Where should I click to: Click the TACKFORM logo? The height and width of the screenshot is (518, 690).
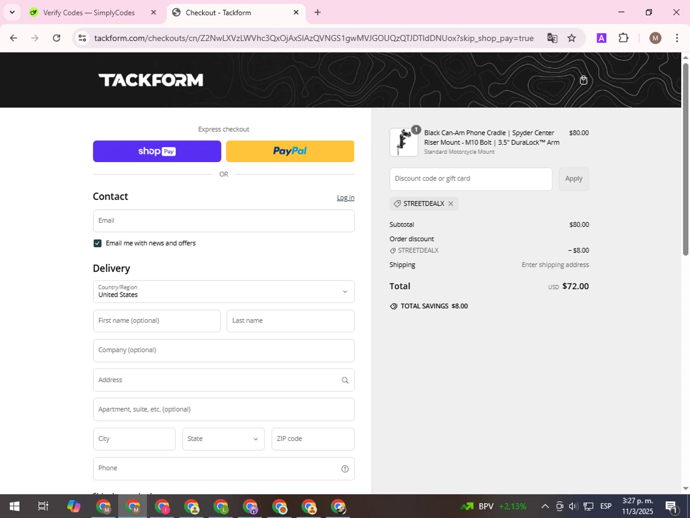click(x=151, y=80)
